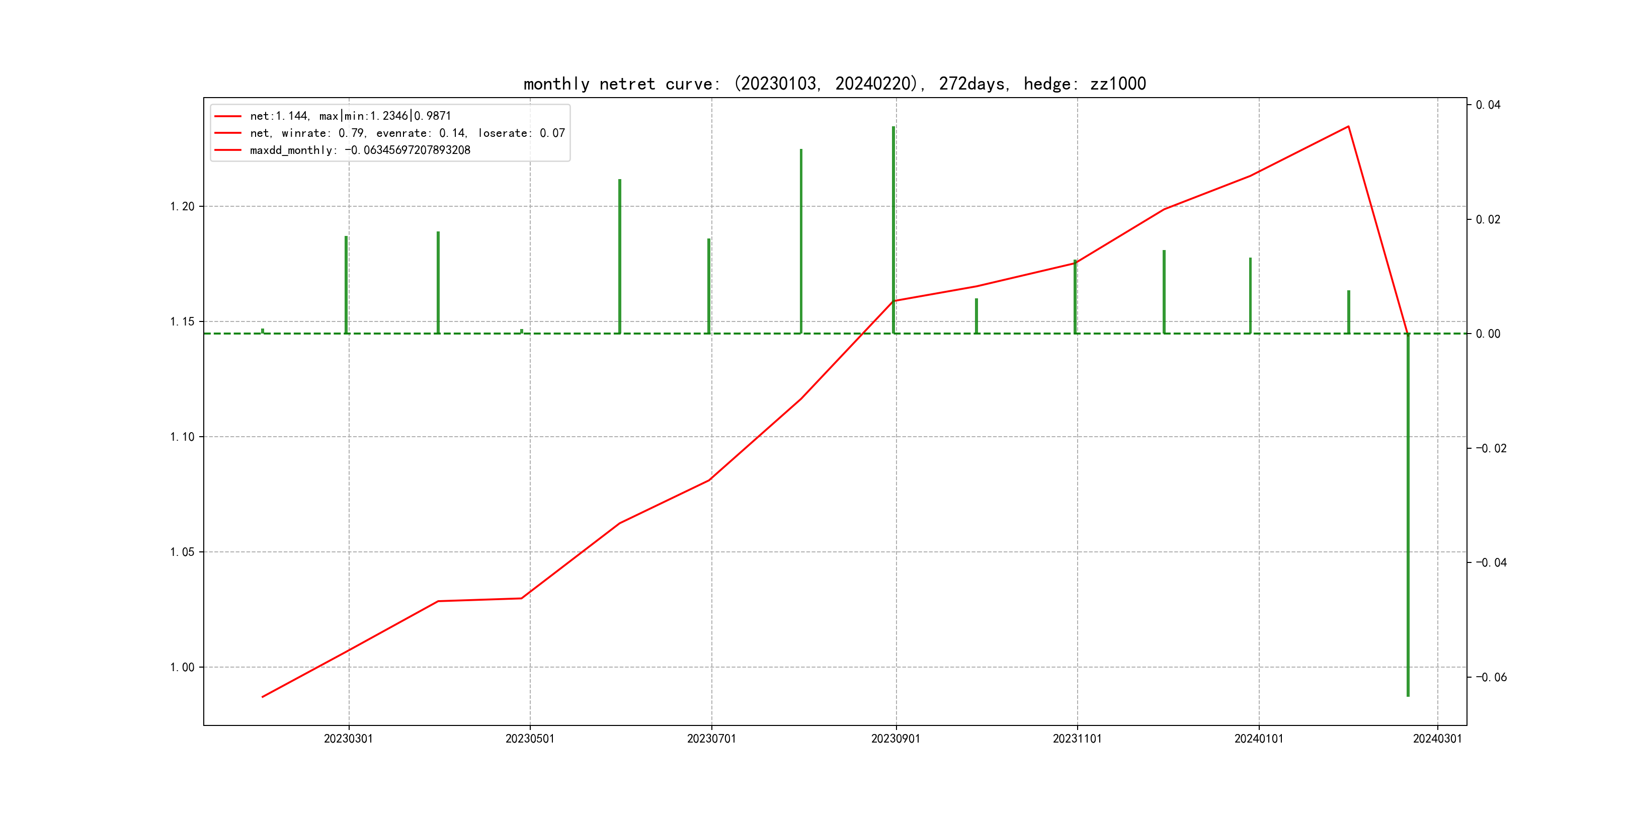Click the 20231101 x-axis label
Screen dimensions: 1630x815
[1077, 739]
